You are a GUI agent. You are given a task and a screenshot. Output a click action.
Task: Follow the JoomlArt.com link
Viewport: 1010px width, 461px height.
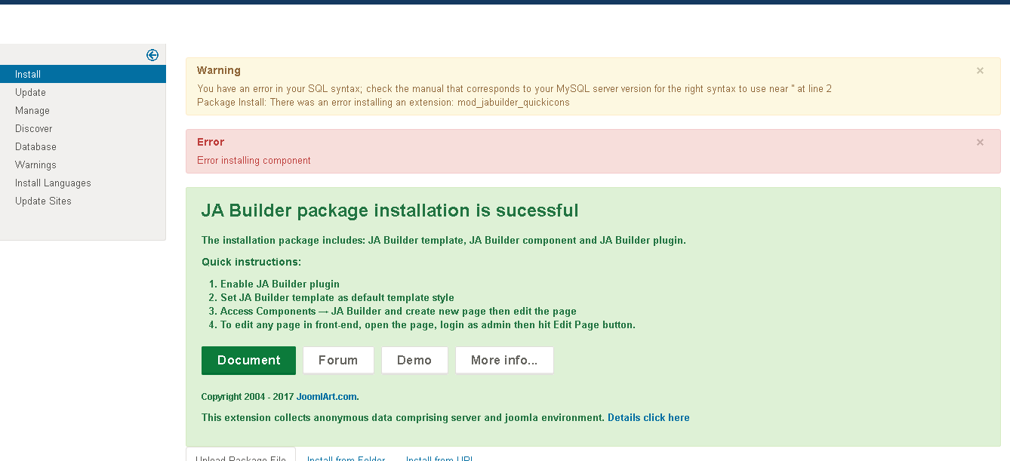tap(327, 397)
